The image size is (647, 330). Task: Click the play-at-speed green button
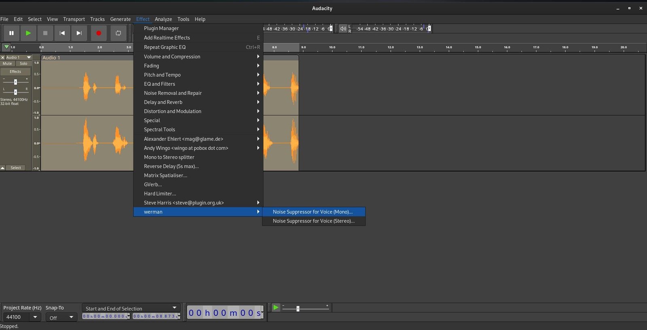(276, 308)
